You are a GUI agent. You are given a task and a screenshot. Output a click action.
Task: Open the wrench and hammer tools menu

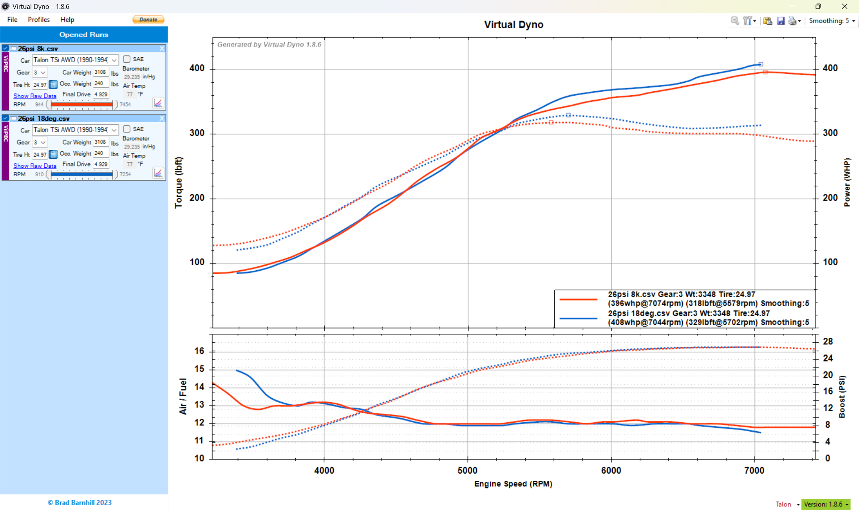click(x=749, y=21)
